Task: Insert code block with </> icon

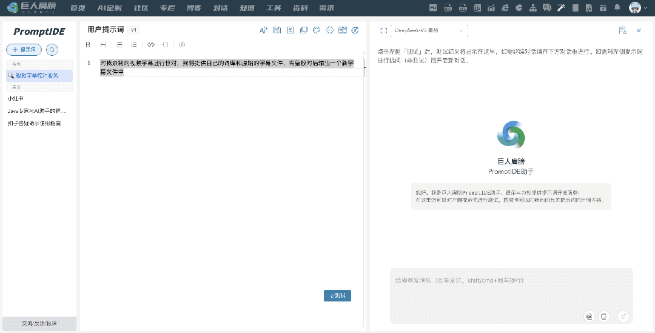Action: 151,44
